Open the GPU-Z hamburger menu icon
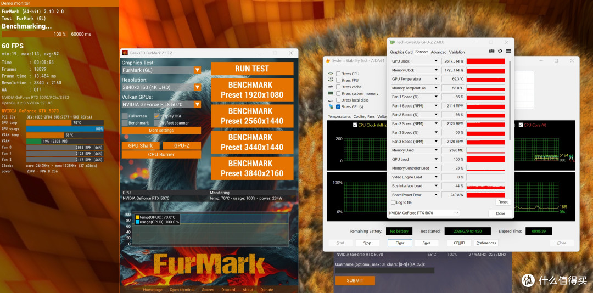Screen dimensions: 593x293 (508, 51)
